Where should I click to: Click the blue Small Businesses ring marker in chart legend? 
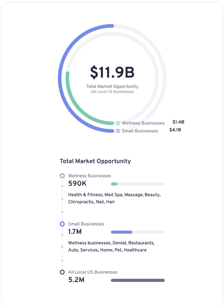coord(118,131)
